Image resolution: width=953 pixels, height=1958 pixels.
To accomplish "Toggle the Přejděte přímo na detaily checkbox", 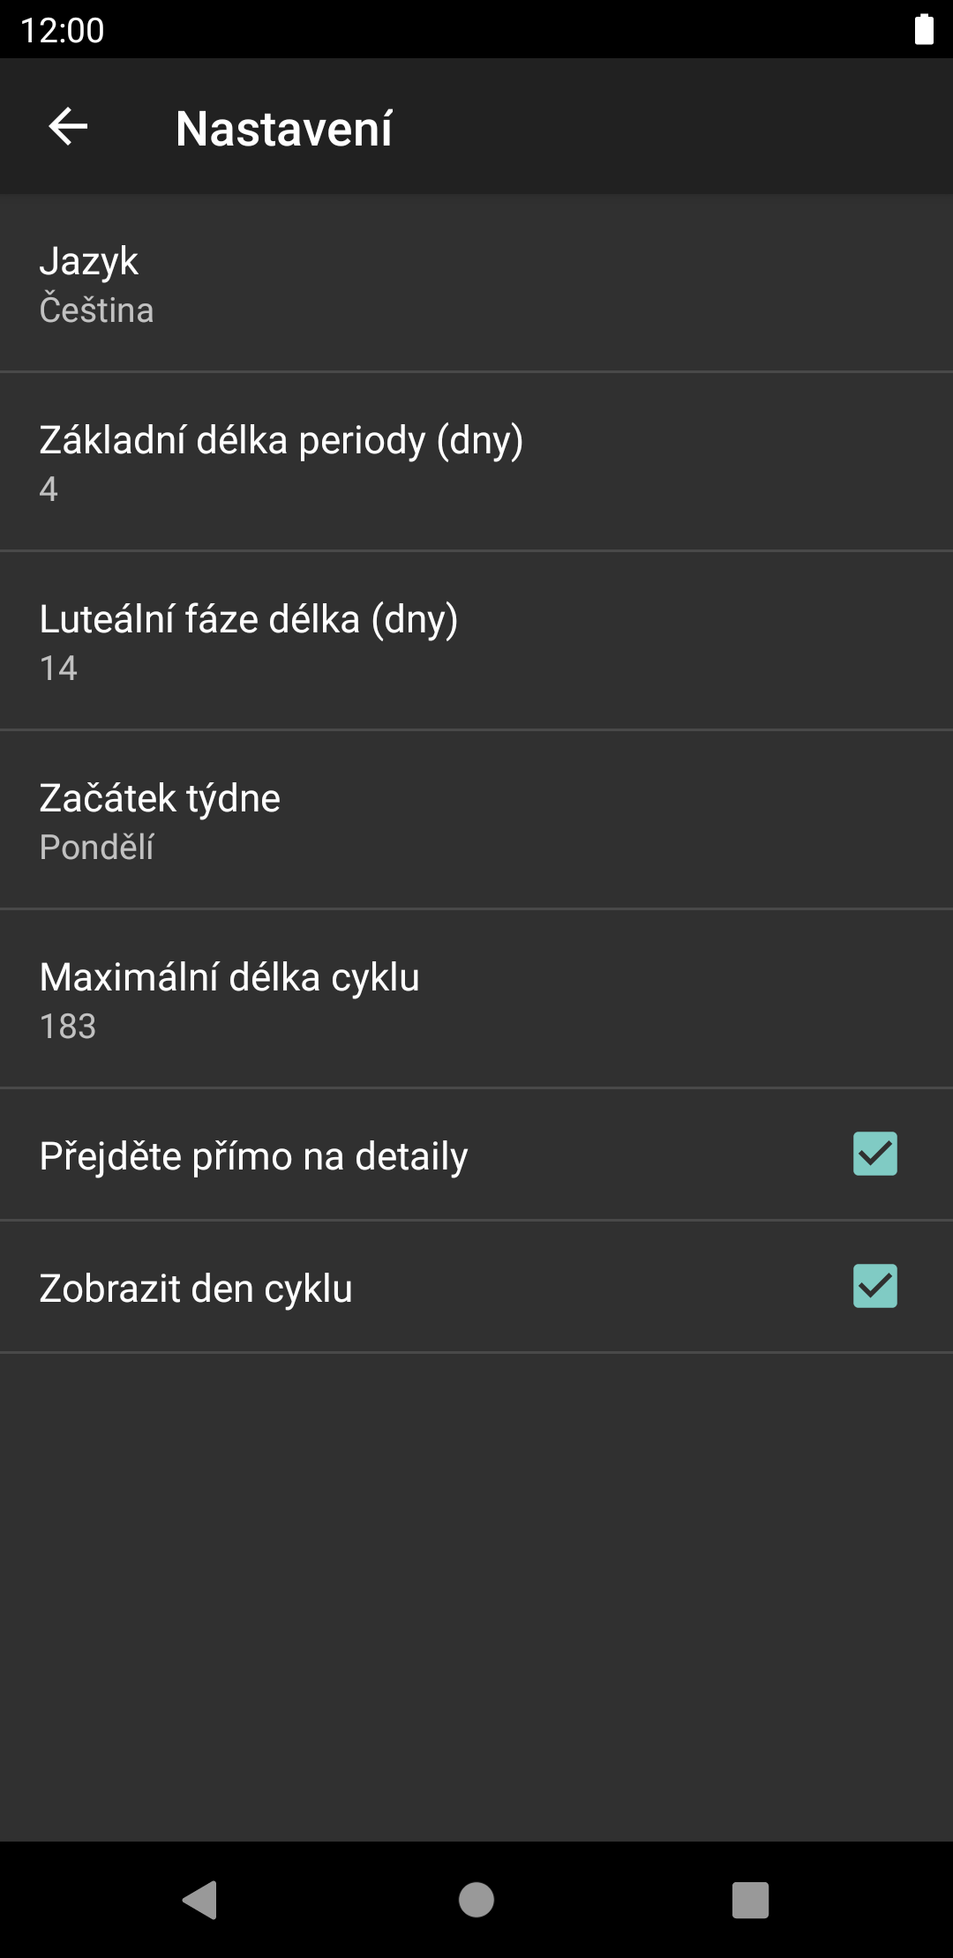I will point(874,1154).
